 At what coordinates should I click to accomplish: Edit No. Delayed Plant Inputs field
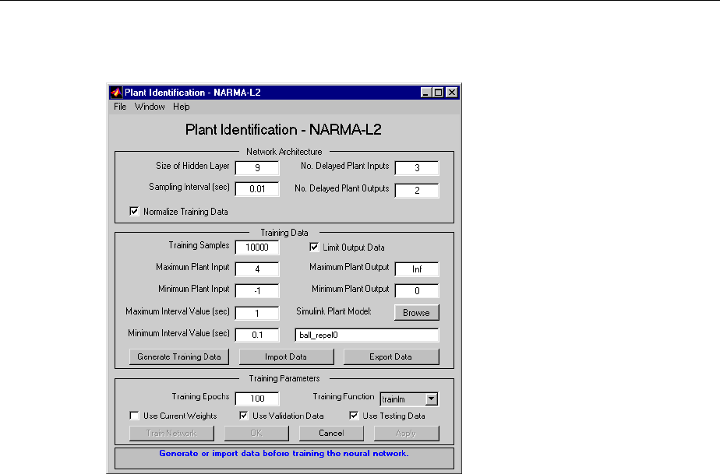pos(417,168)
